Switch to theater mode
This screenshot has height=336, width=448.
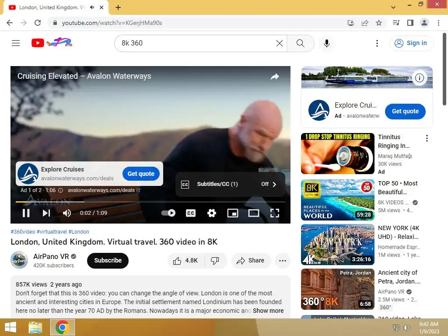(253, 213)
